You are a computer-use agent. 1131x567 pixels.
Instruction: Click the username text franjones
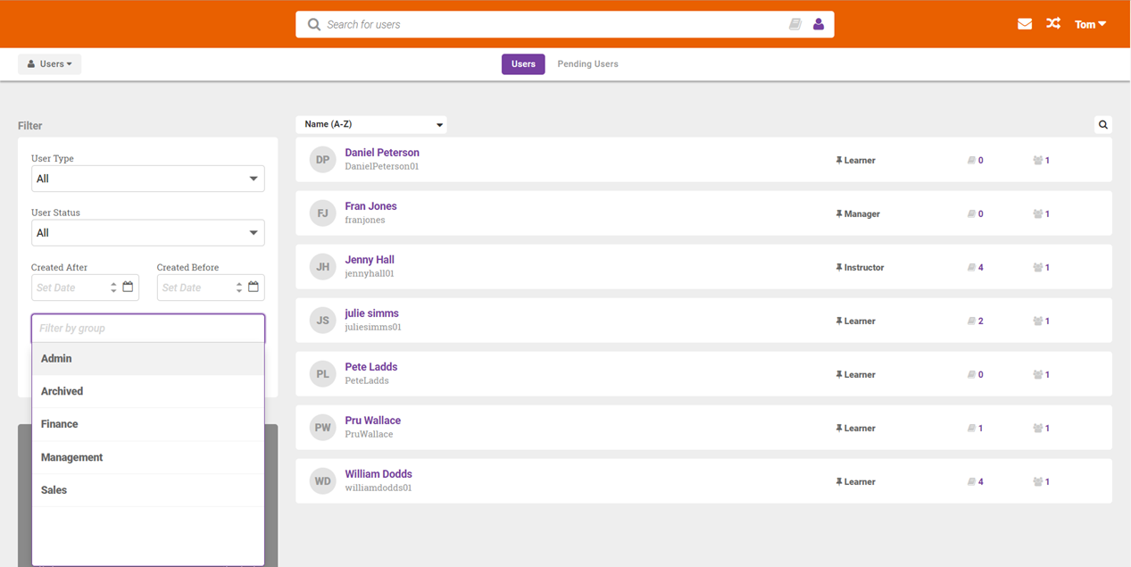[x=365, y=221]
